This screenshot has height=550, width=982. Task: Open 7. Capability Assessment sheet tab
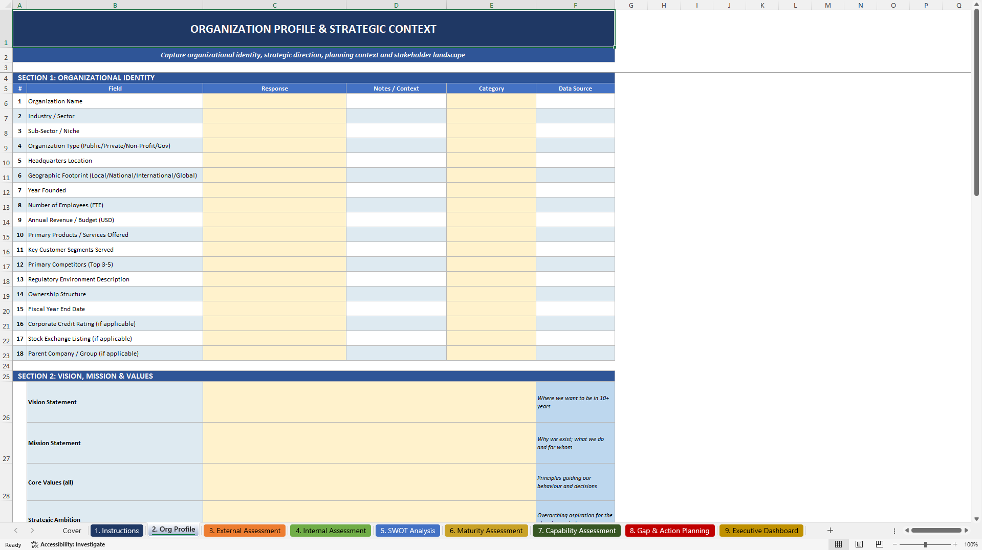(x=577, y=531)
